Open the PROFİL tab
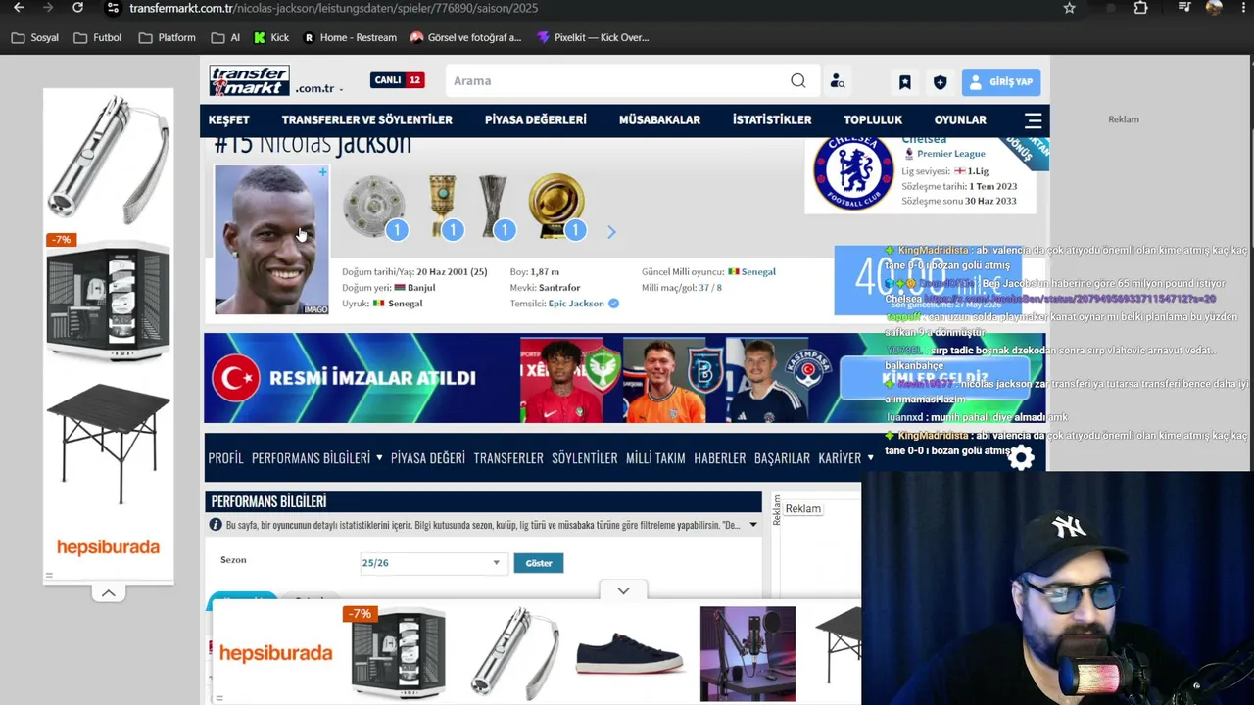The width and height of the screenshot is (1254, 705). coord(225,458)
